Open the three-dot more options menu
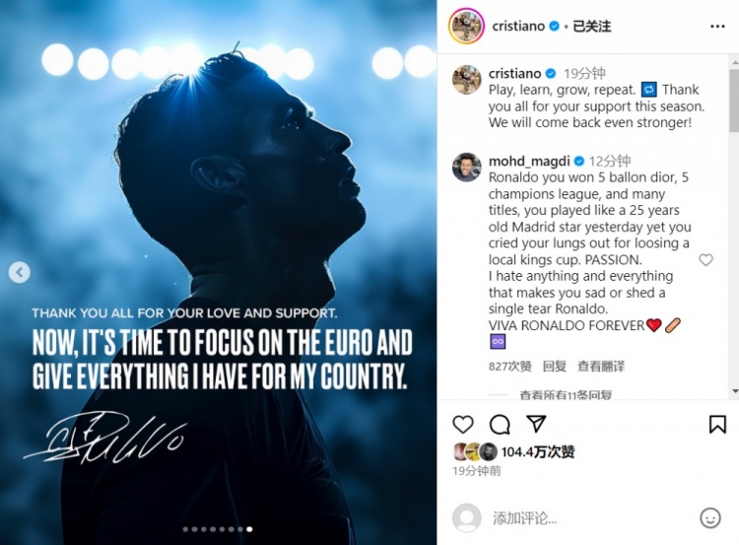Viewport: 739px width, 545px height. [717, 27]
